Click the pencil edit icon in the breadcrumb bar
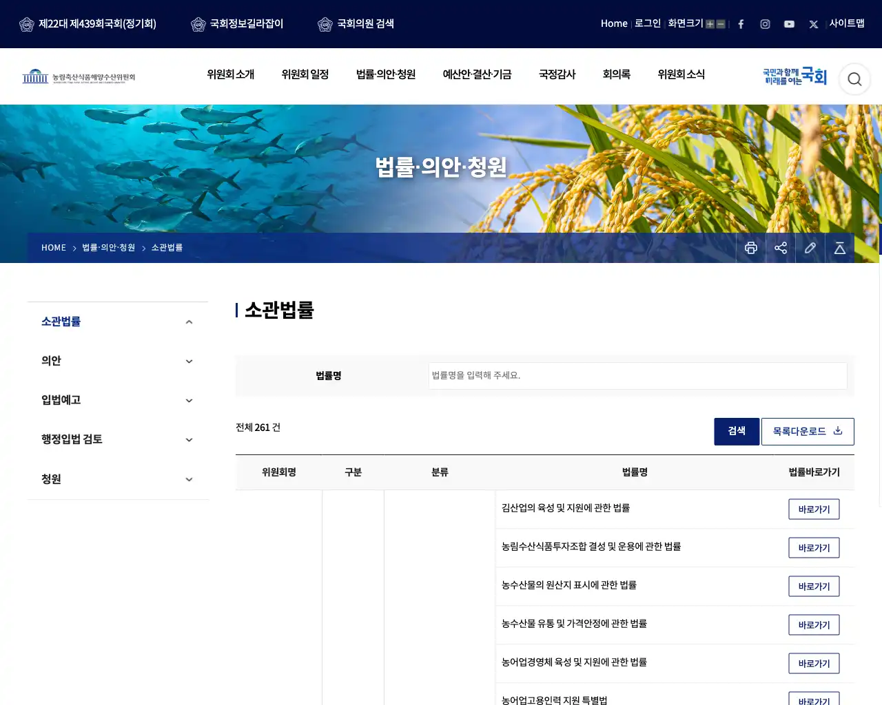882x705 pixels. pos(810,248)
